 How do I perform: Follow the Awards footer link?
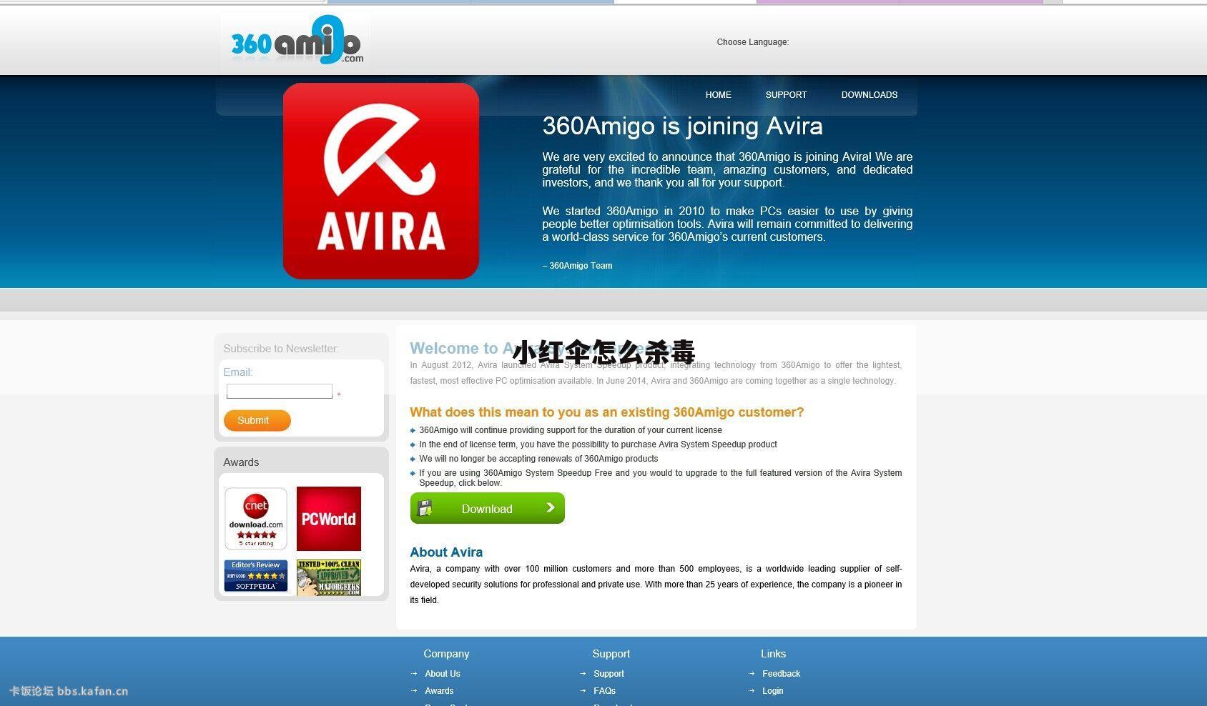(x=439, y=691)
